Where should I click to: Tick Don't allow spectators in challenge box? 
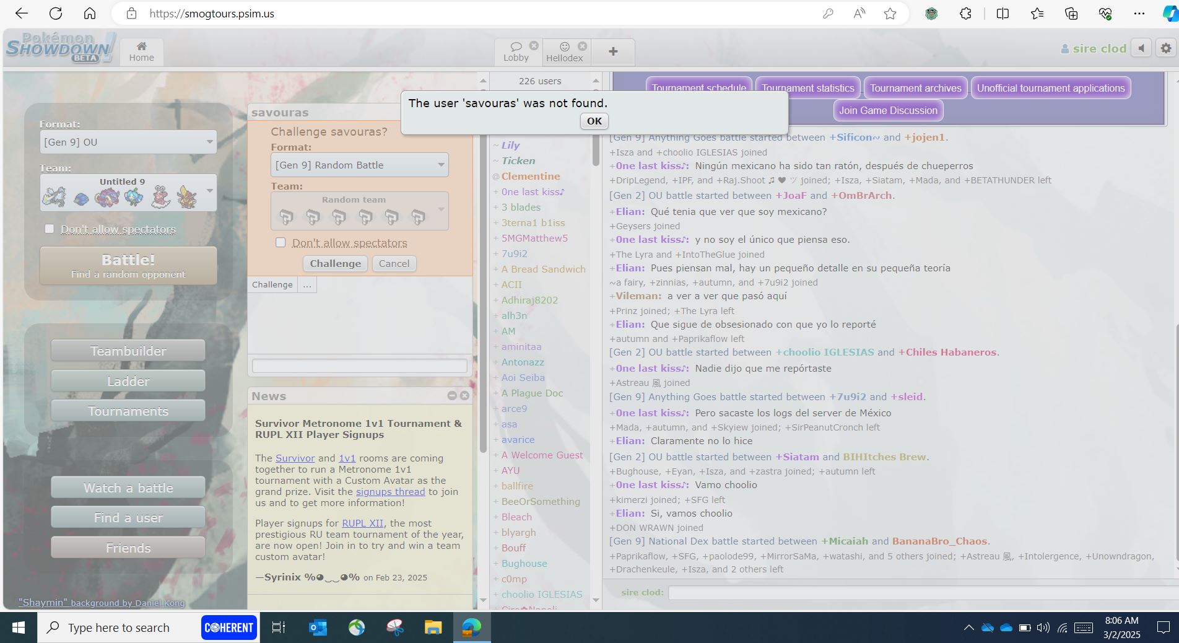tap(281, 242)
